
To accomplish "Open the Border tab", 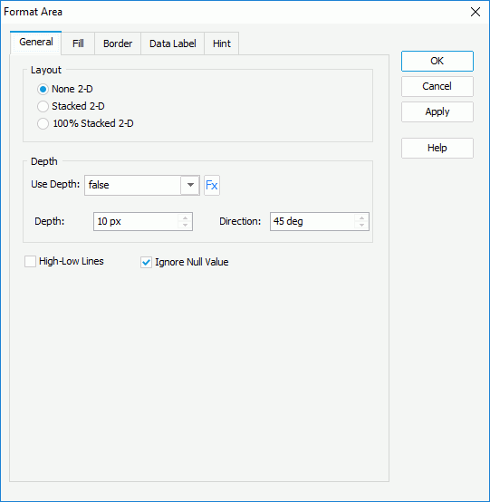I will click(x=118, y=43).
